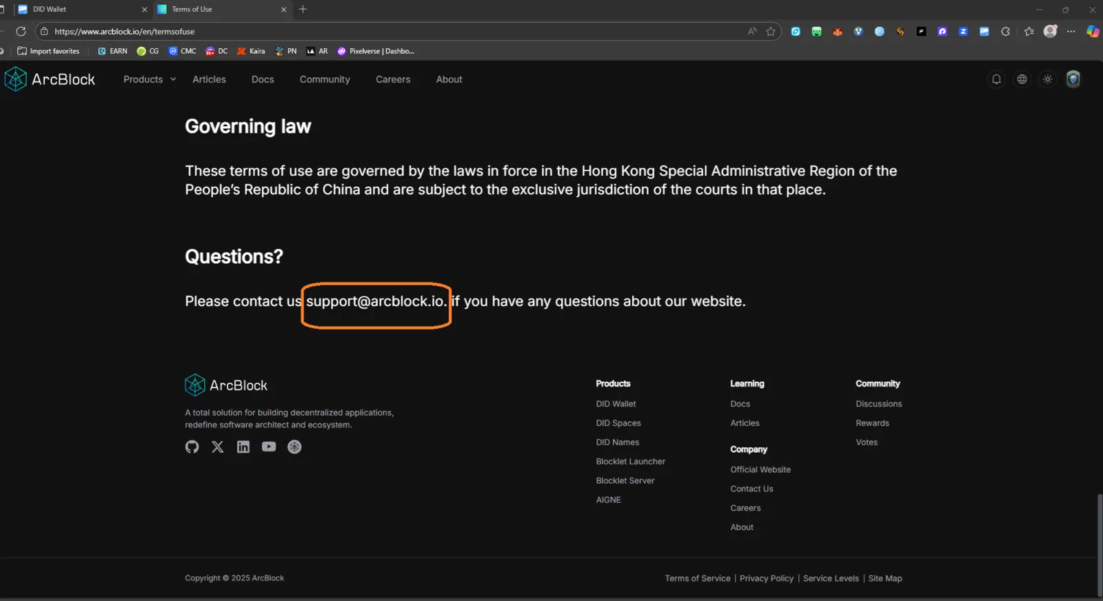This screenshot has height=601, width=1103.
Task: Open Articles in the site navigation
Action: pos(210,79)
